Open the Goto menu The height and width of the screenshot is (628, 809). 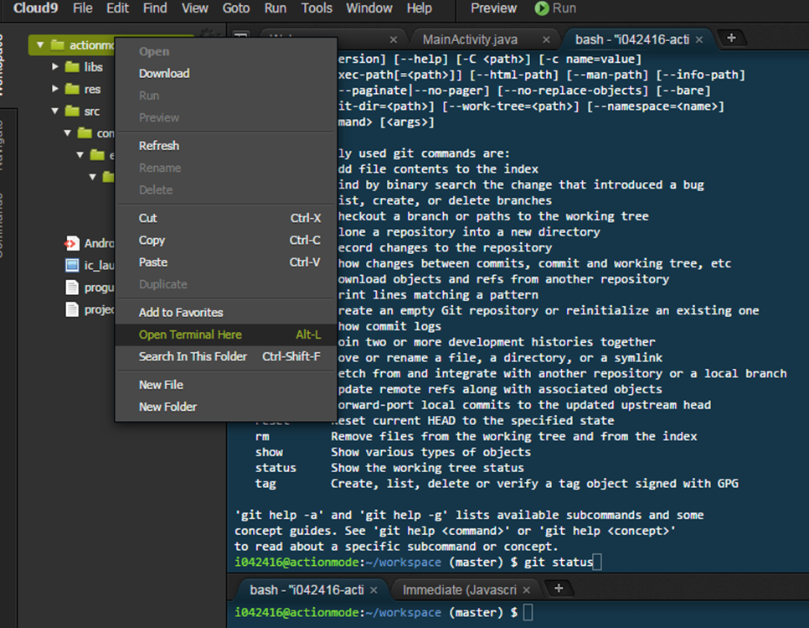236,8
